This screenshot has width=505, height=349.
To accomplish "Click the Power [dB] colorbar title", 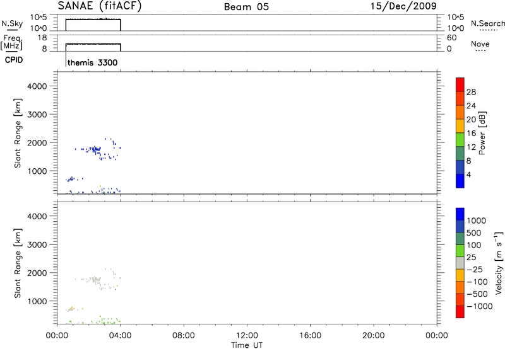I will click(482, 133).
